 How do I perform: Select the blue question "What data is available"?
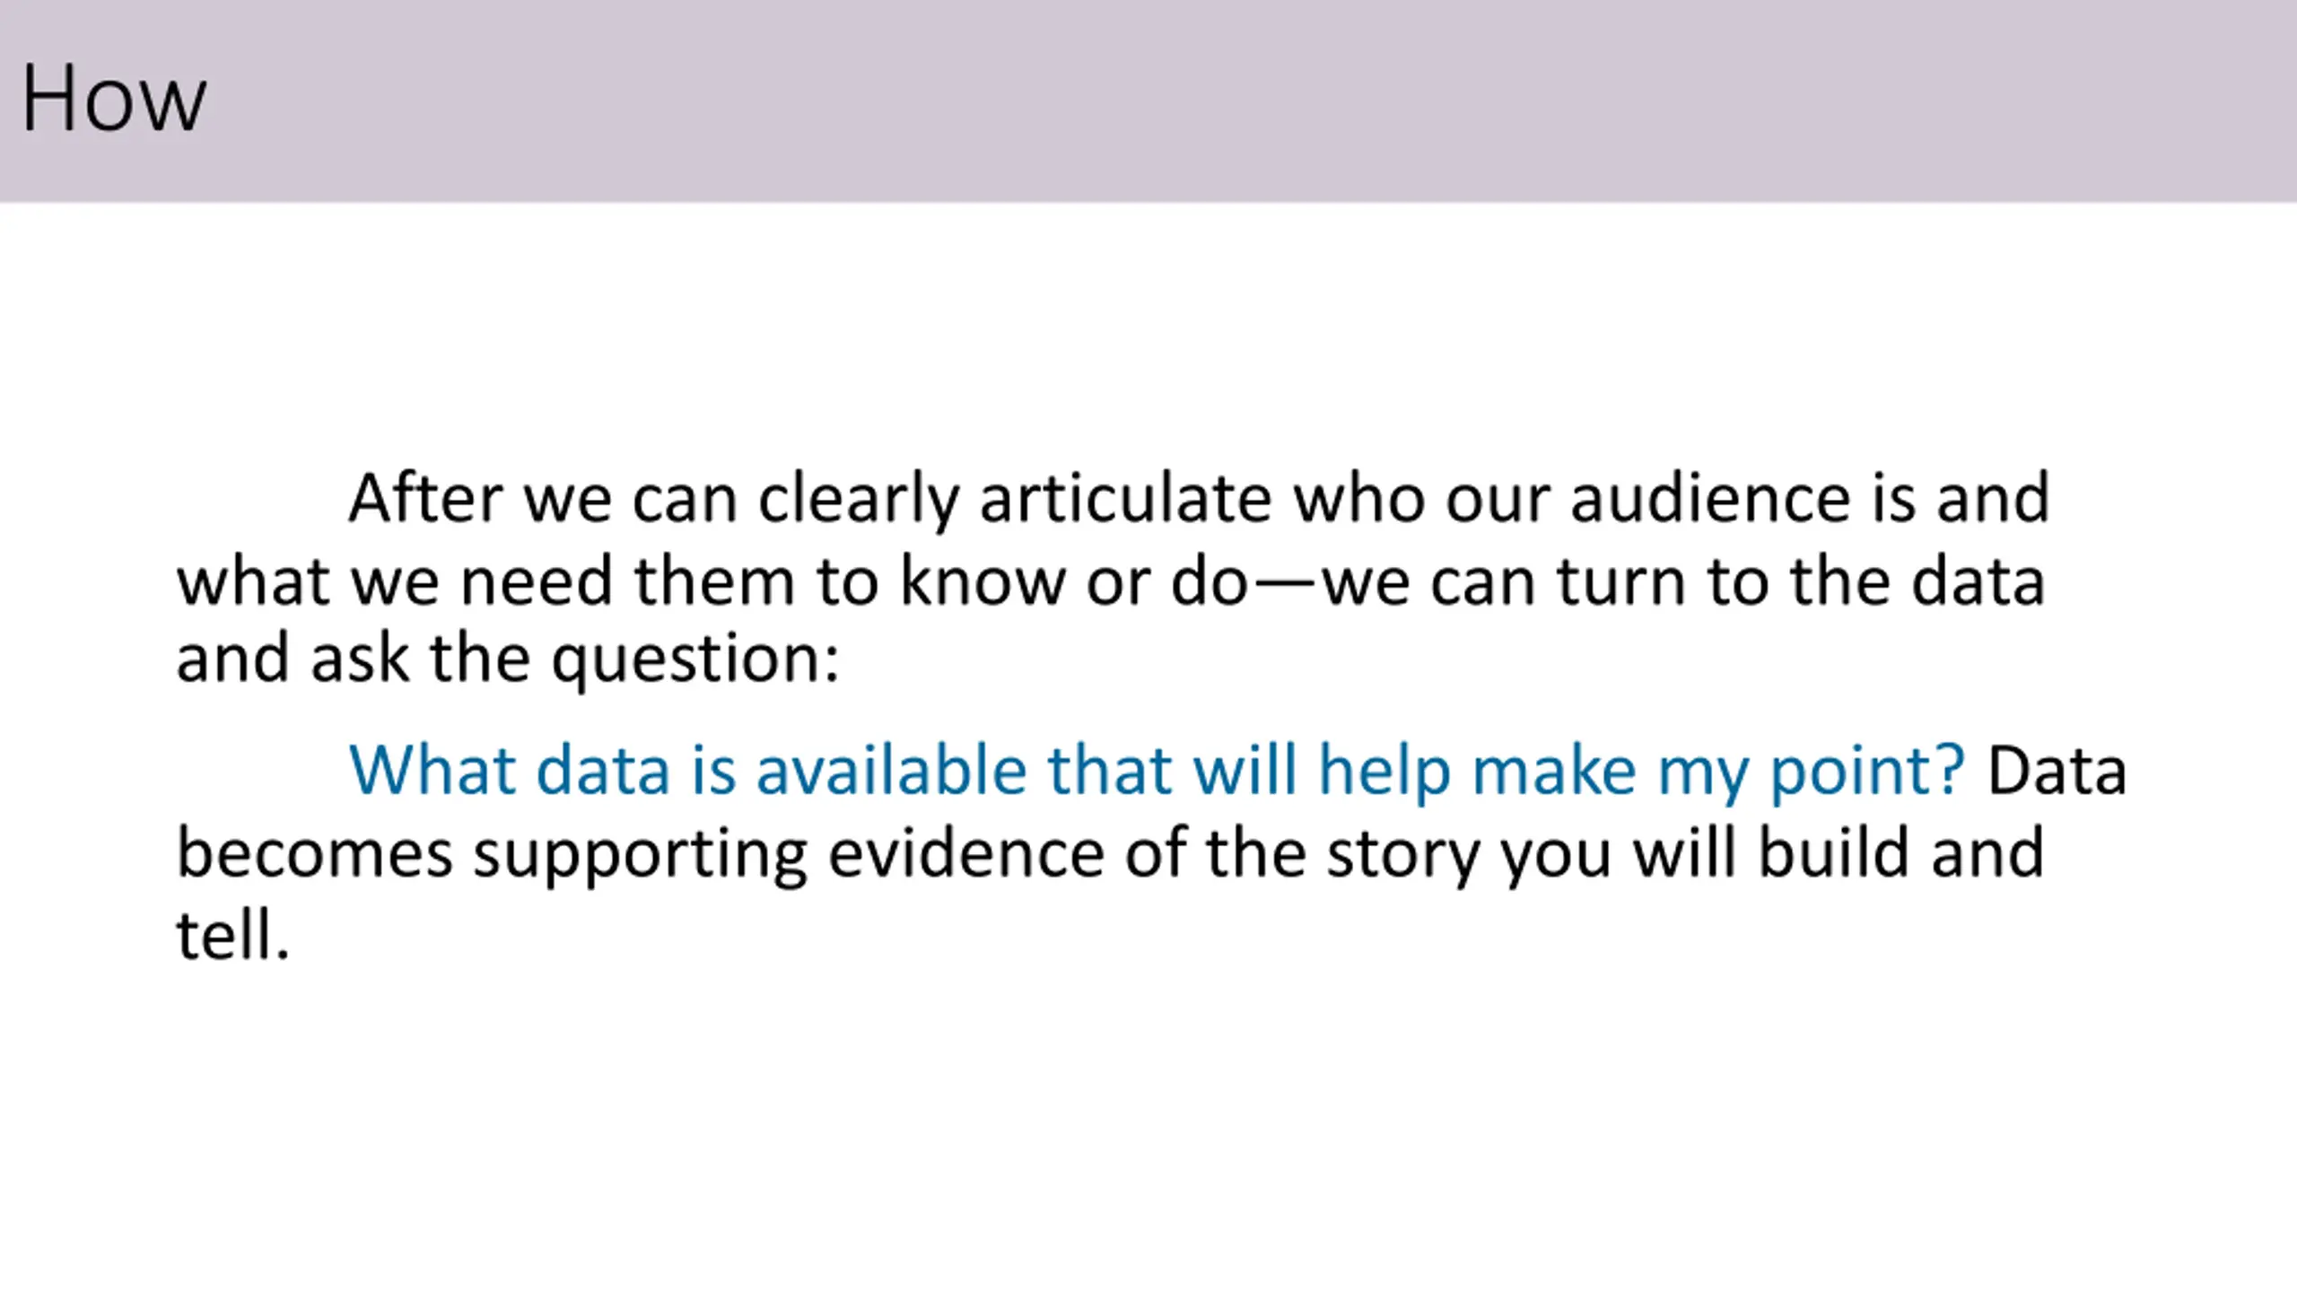[687, 770]
